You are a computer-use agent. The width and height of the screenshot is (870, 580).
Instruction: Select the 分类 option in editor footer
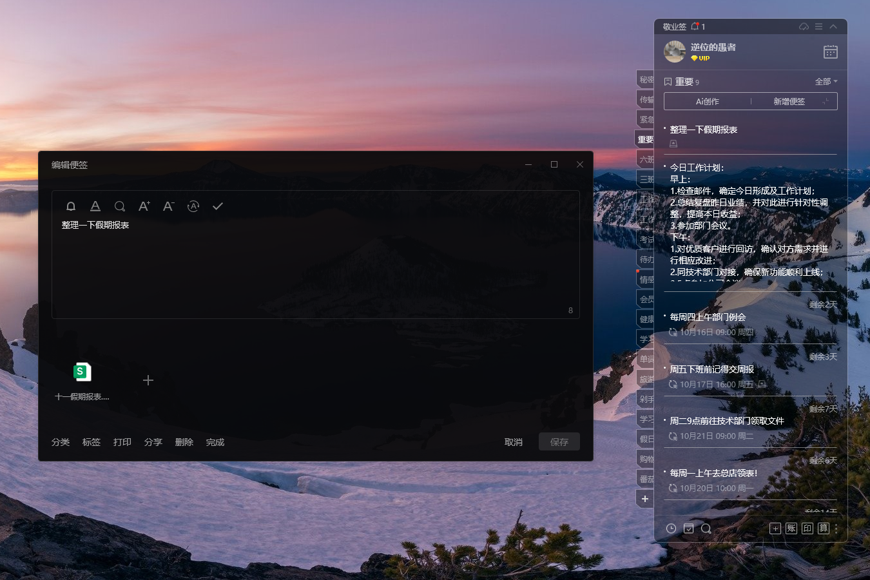[61, 442]
